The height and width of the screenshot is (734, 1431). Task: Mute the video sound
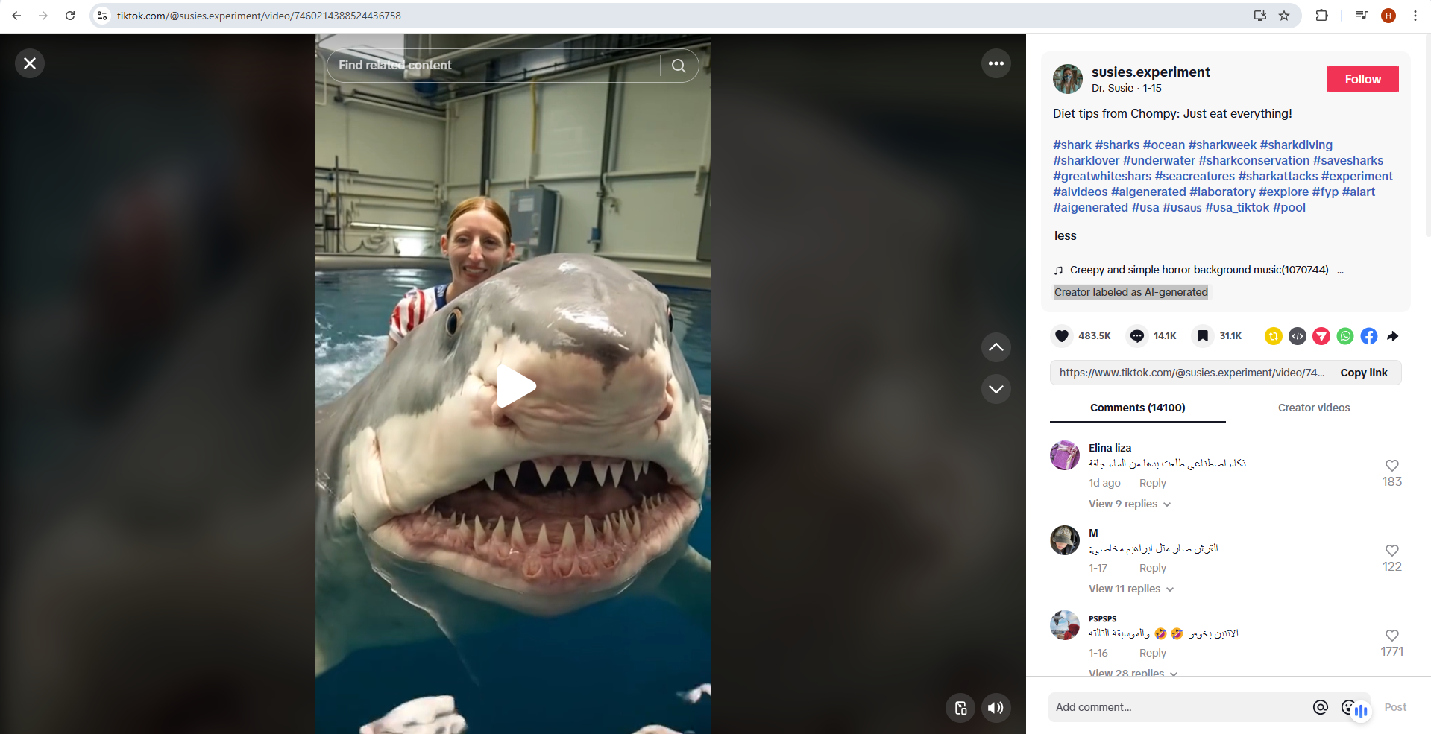tap(996, 708)
